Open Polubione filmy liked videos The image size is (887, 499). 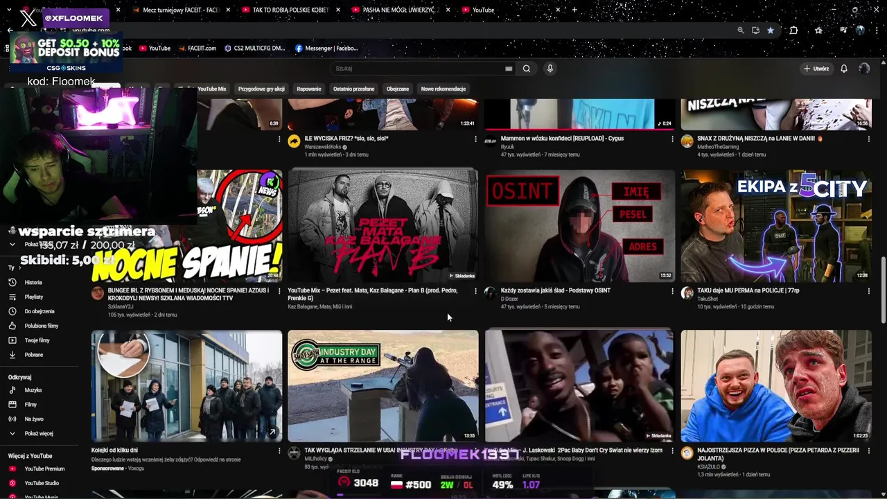point(41,326)
